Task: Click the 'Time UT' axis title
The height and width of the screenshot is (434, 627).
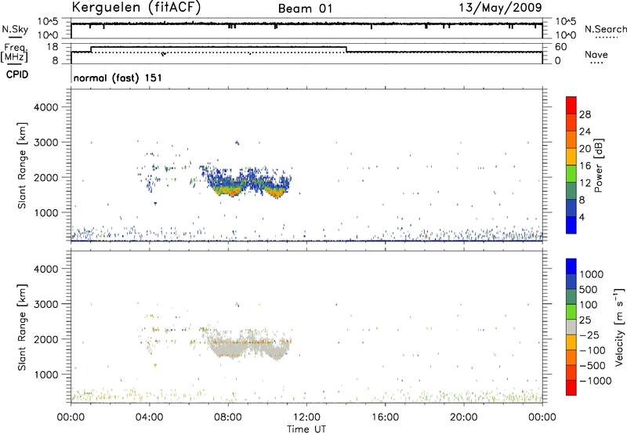Action: coord(306,429)
